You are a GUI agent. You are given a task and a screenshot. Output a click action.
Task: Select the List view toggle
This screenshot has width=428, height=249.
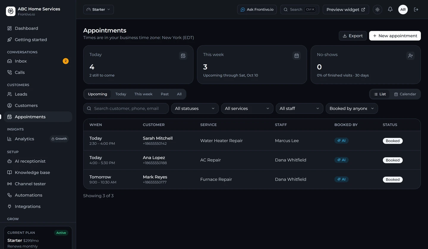380,94
